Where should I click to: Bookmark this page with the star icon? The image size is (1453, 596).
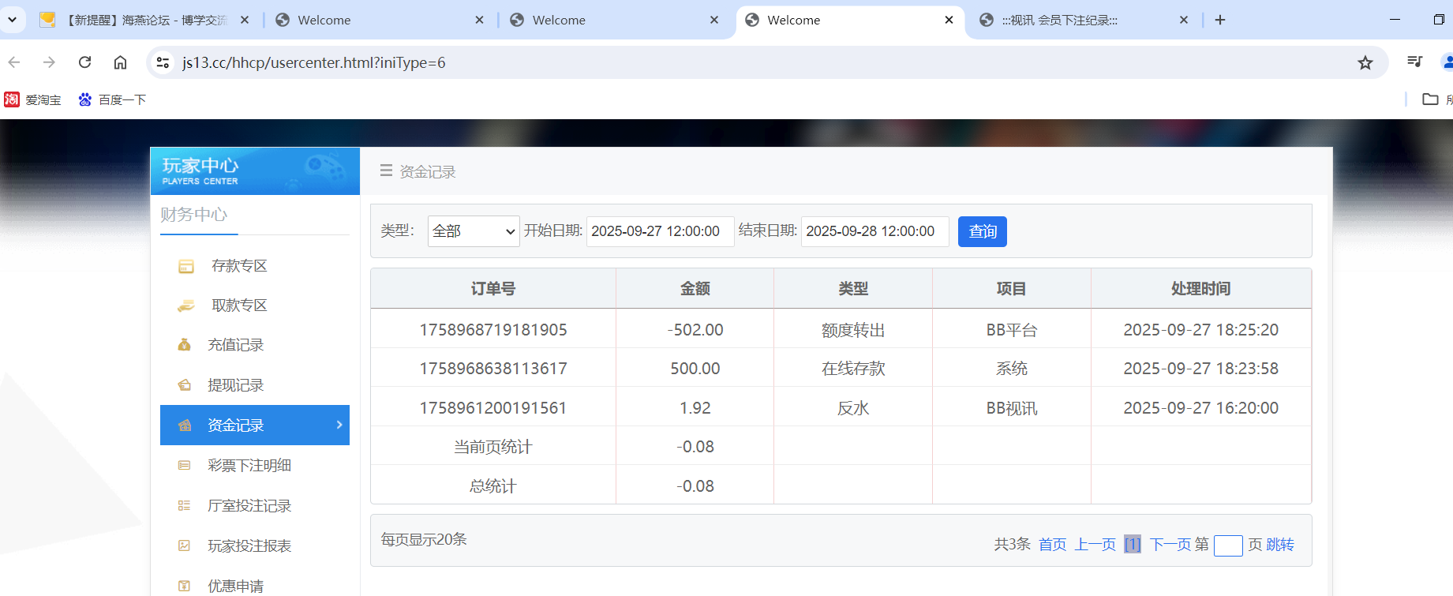(1365, 63)
